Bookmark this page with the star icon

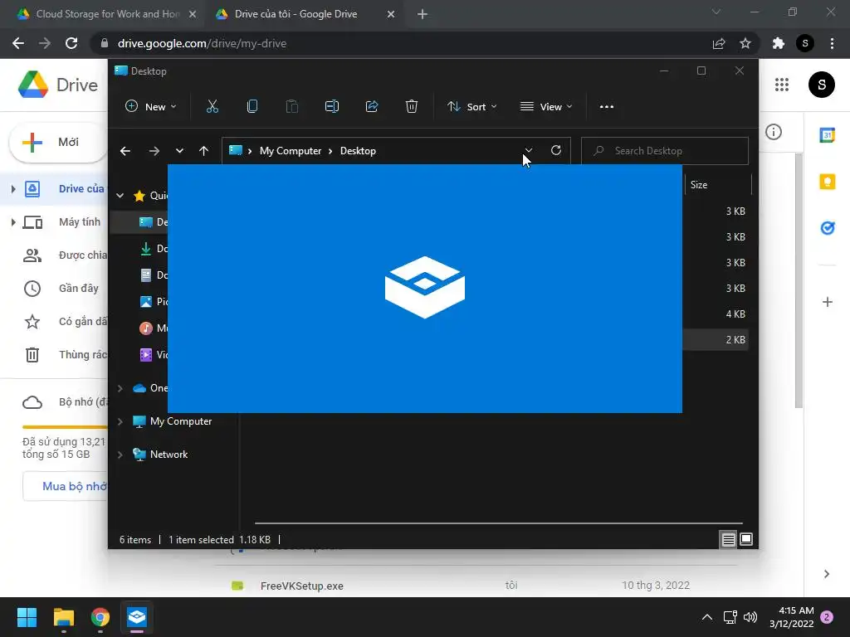tap(745, 43)
